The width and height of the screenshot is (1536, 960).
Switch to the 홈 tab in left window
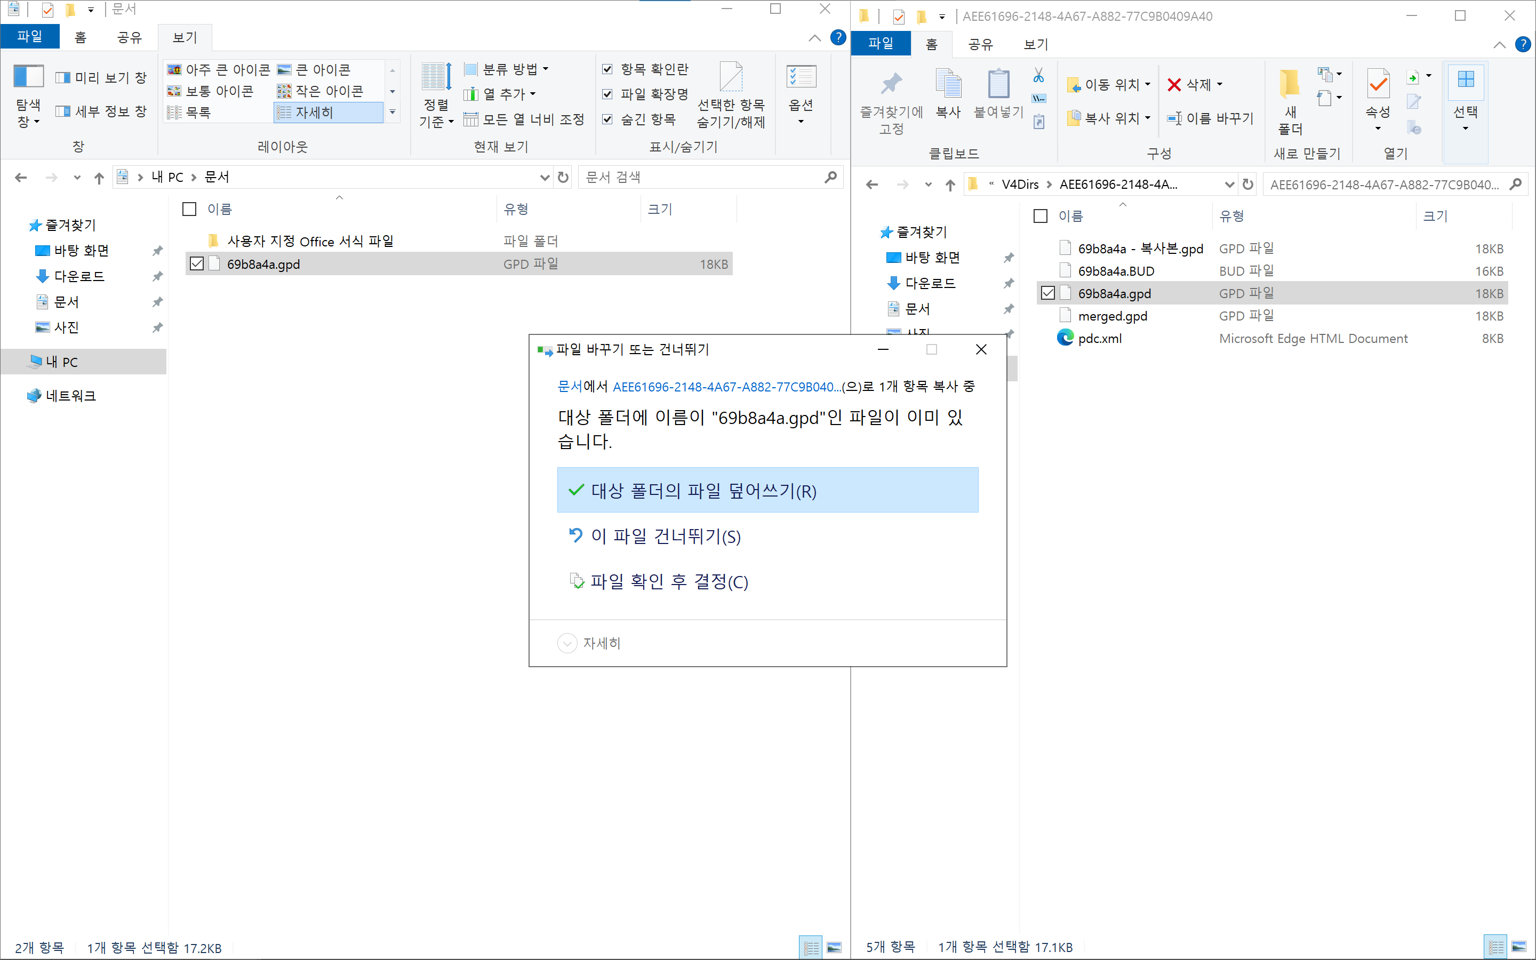click(81, 37)
